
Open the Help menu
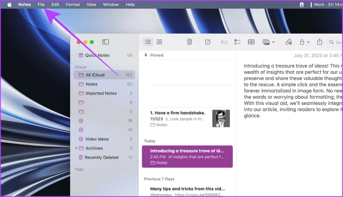pos(130,4)
